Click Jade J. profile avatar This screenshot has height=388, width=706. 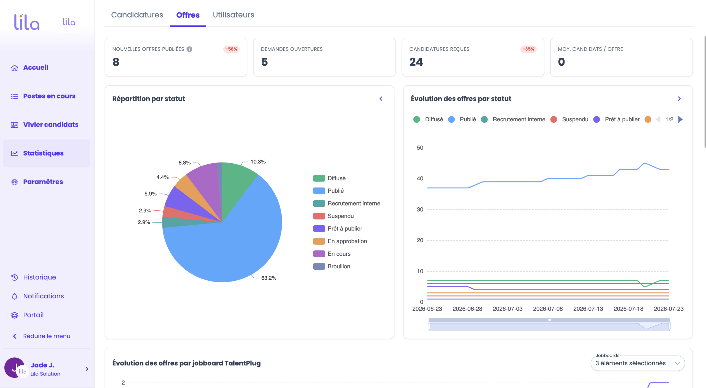[x=15, y=368]
